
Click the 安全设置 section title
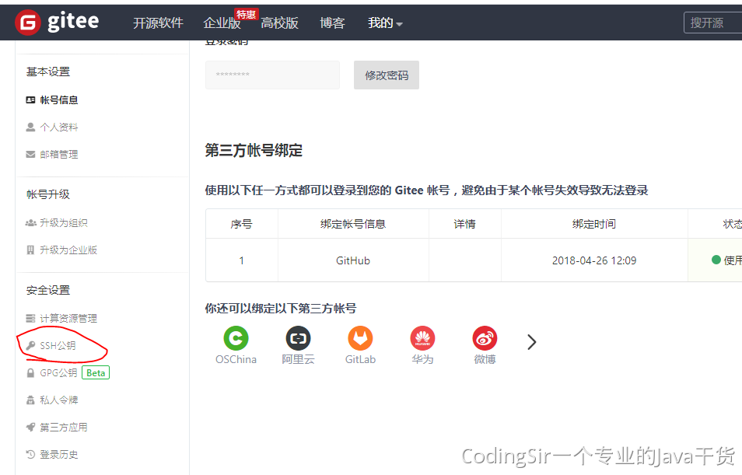click(x=48, y=290)
